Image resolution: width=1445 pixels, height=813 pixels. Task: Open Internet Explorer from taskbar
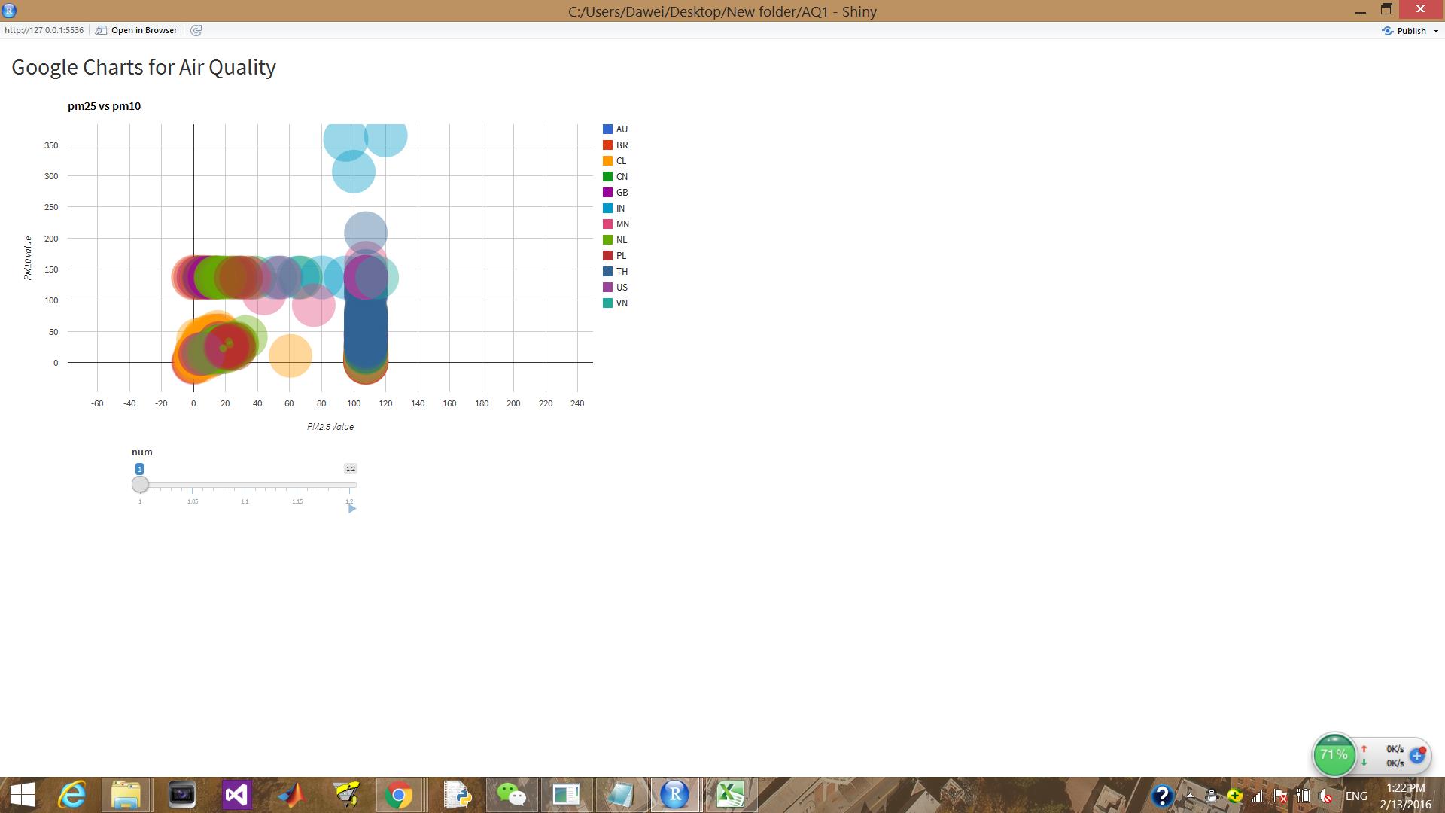[x=73, y=795]
